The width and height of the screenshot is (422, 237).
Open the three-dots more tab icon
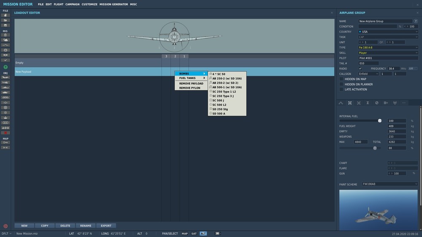pos(404,103)
